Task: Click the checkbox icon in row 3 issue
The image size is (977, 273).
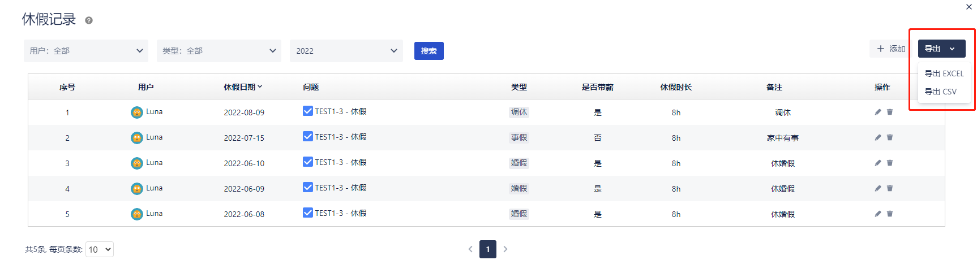Action: pos(308,162)
